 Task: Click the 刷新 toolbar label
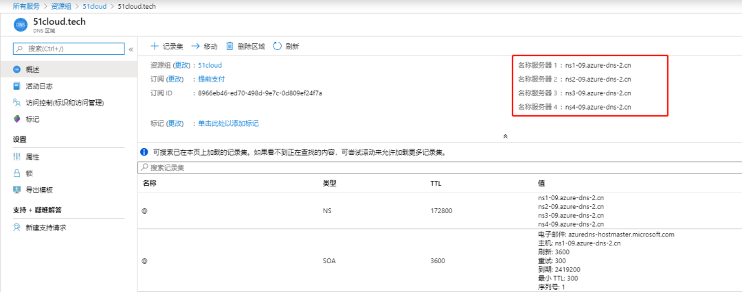point(293,47)
